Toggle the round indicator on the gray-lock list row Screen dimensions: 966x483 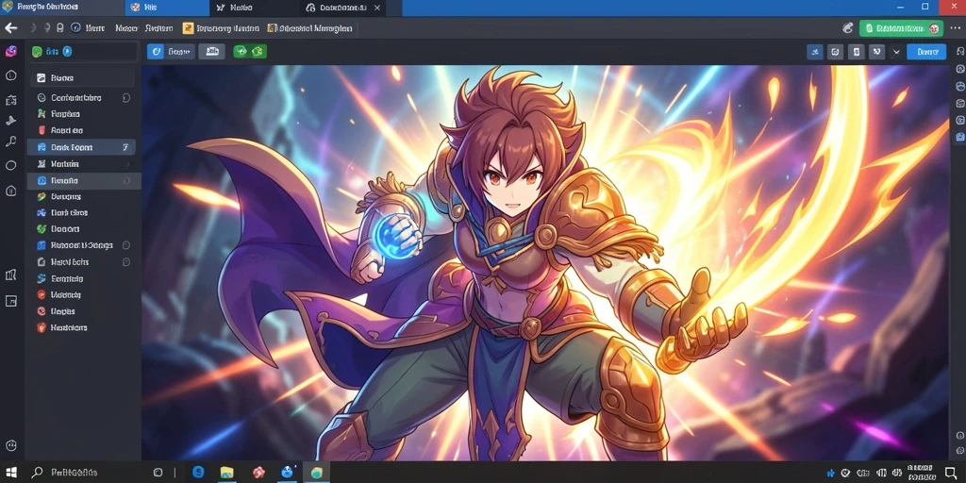tap(126, 262)
